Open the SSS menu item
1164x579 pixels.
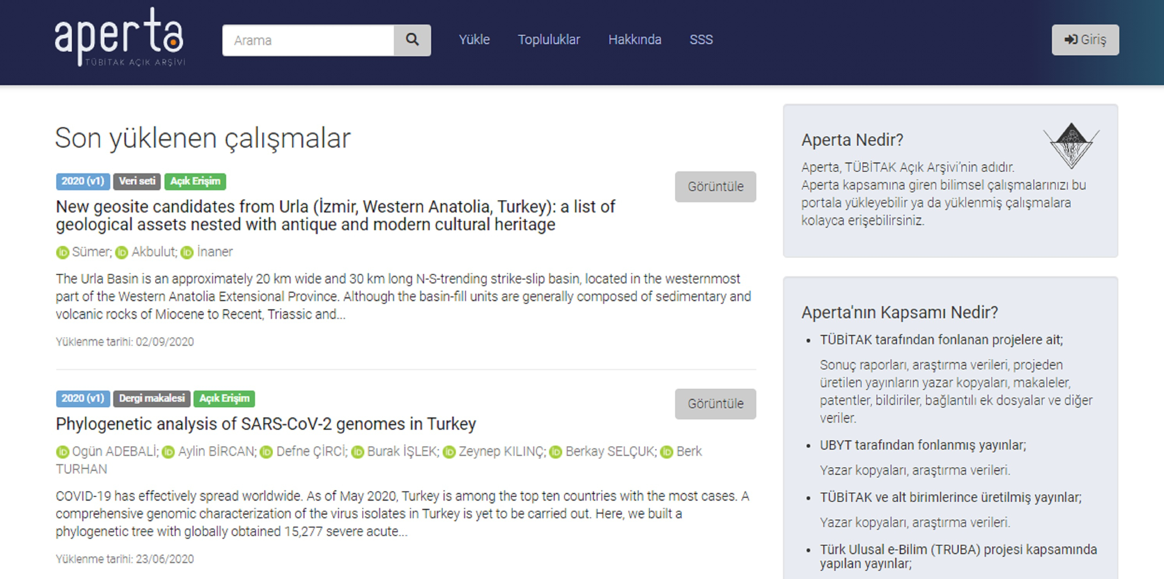coord(701,40)
